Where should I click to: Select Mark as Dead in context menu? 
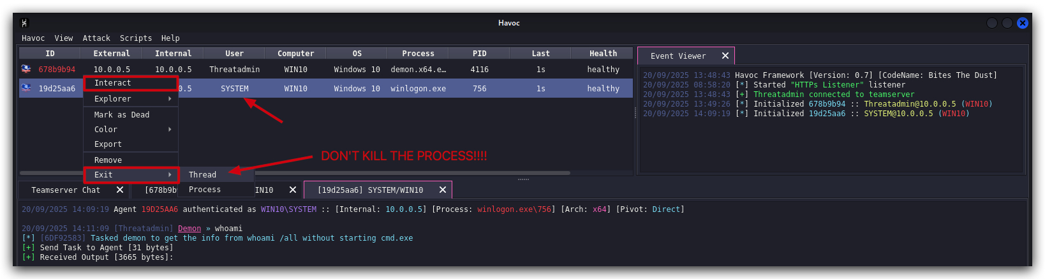(131, 115)
